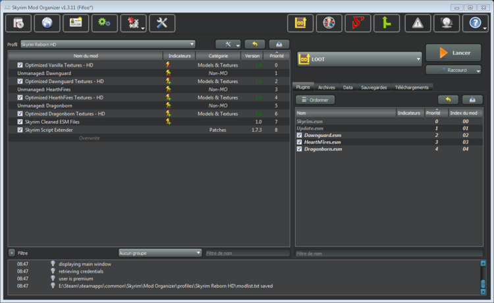The image size is (494, 303).
Task: Click the update globe toolbar icon
Action: 447,23
